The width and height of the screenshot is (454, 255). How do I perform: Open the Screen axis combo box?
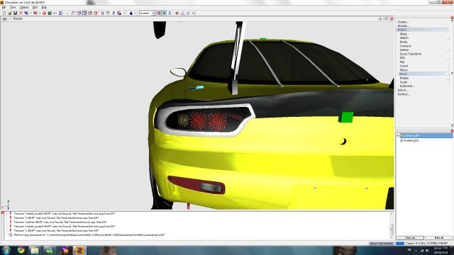147,13
